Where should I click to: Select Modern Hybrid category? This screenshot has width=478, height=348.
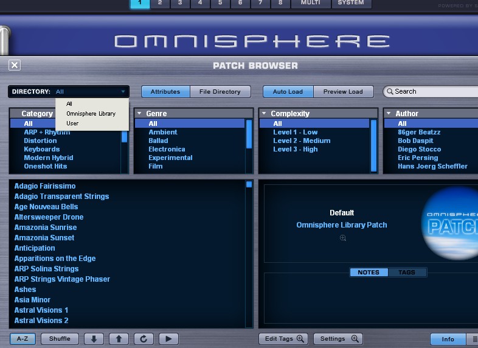click(x=49, y=158)
